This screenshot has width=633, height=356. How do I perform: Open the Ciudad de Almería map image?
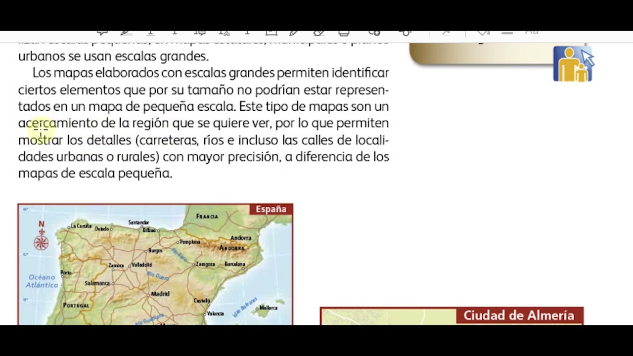(452, 316)
